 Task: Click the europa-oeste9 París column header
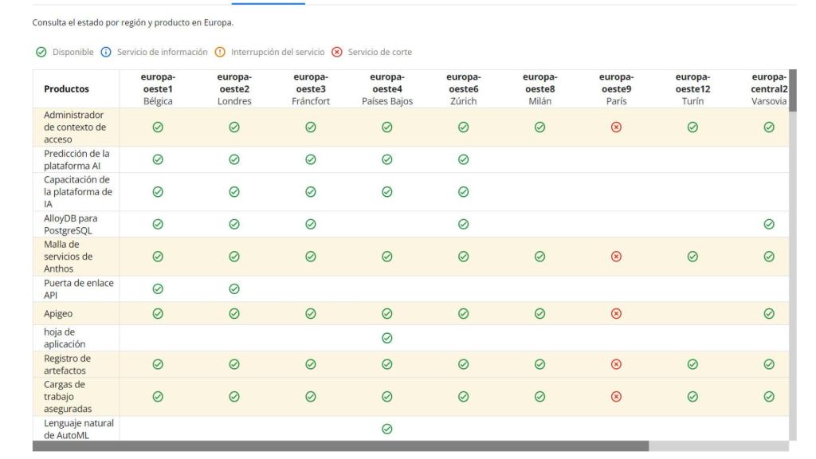[616, 89]
